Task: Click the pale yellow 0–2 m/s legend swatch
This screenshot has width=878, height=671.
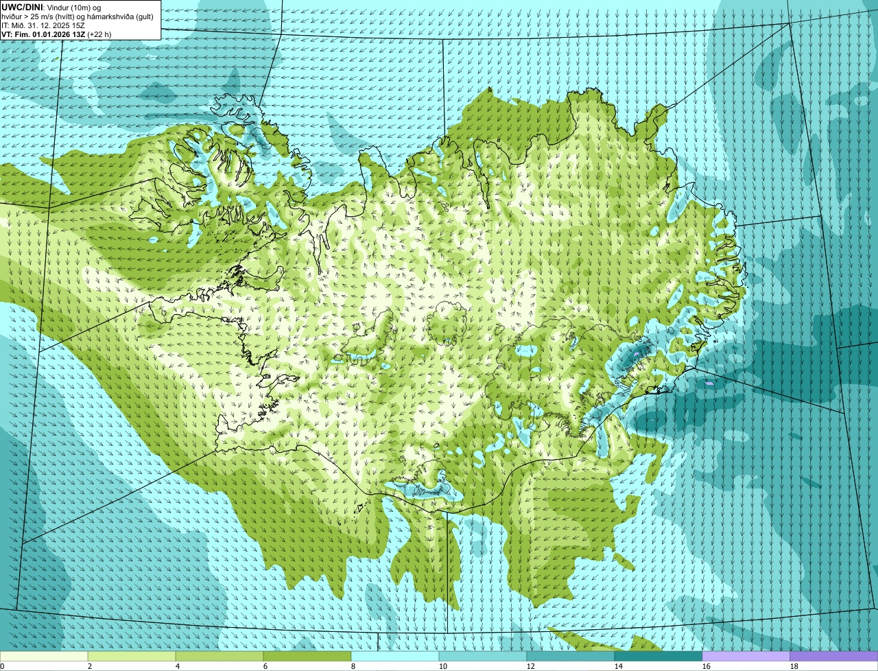Action: click(x=44, y=656)
